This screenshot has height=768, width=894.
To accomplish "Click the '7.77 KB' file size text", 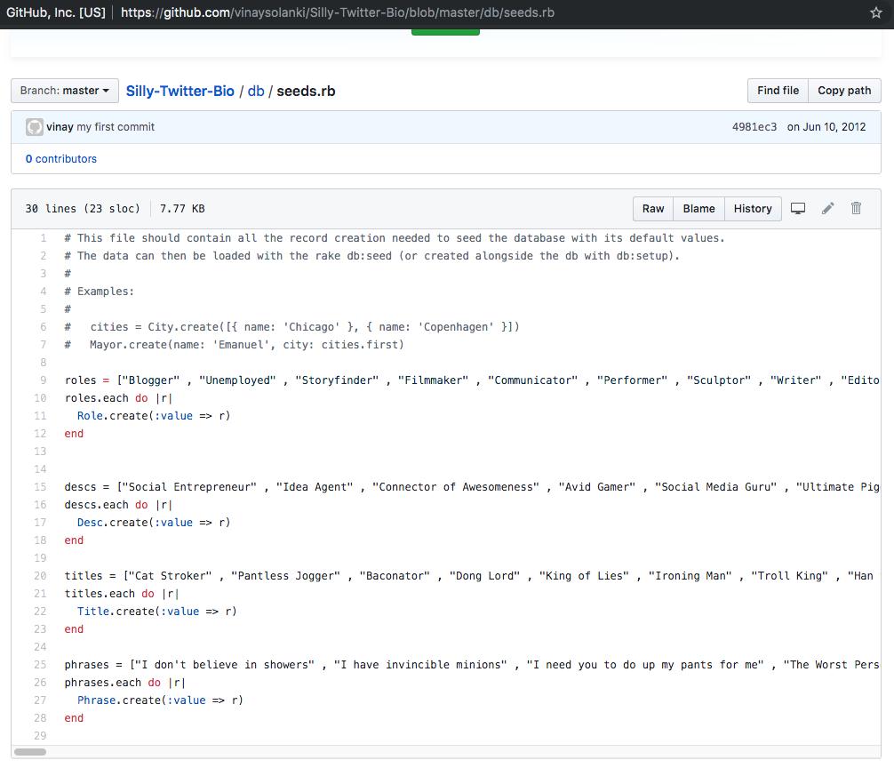I will (182, 209).
